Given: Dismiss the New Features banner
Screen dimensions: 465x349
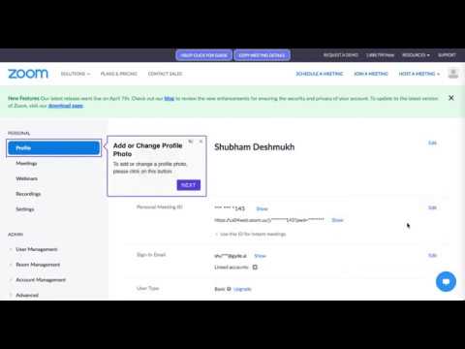Looking at the screenshot, I should tap(451, 98).
